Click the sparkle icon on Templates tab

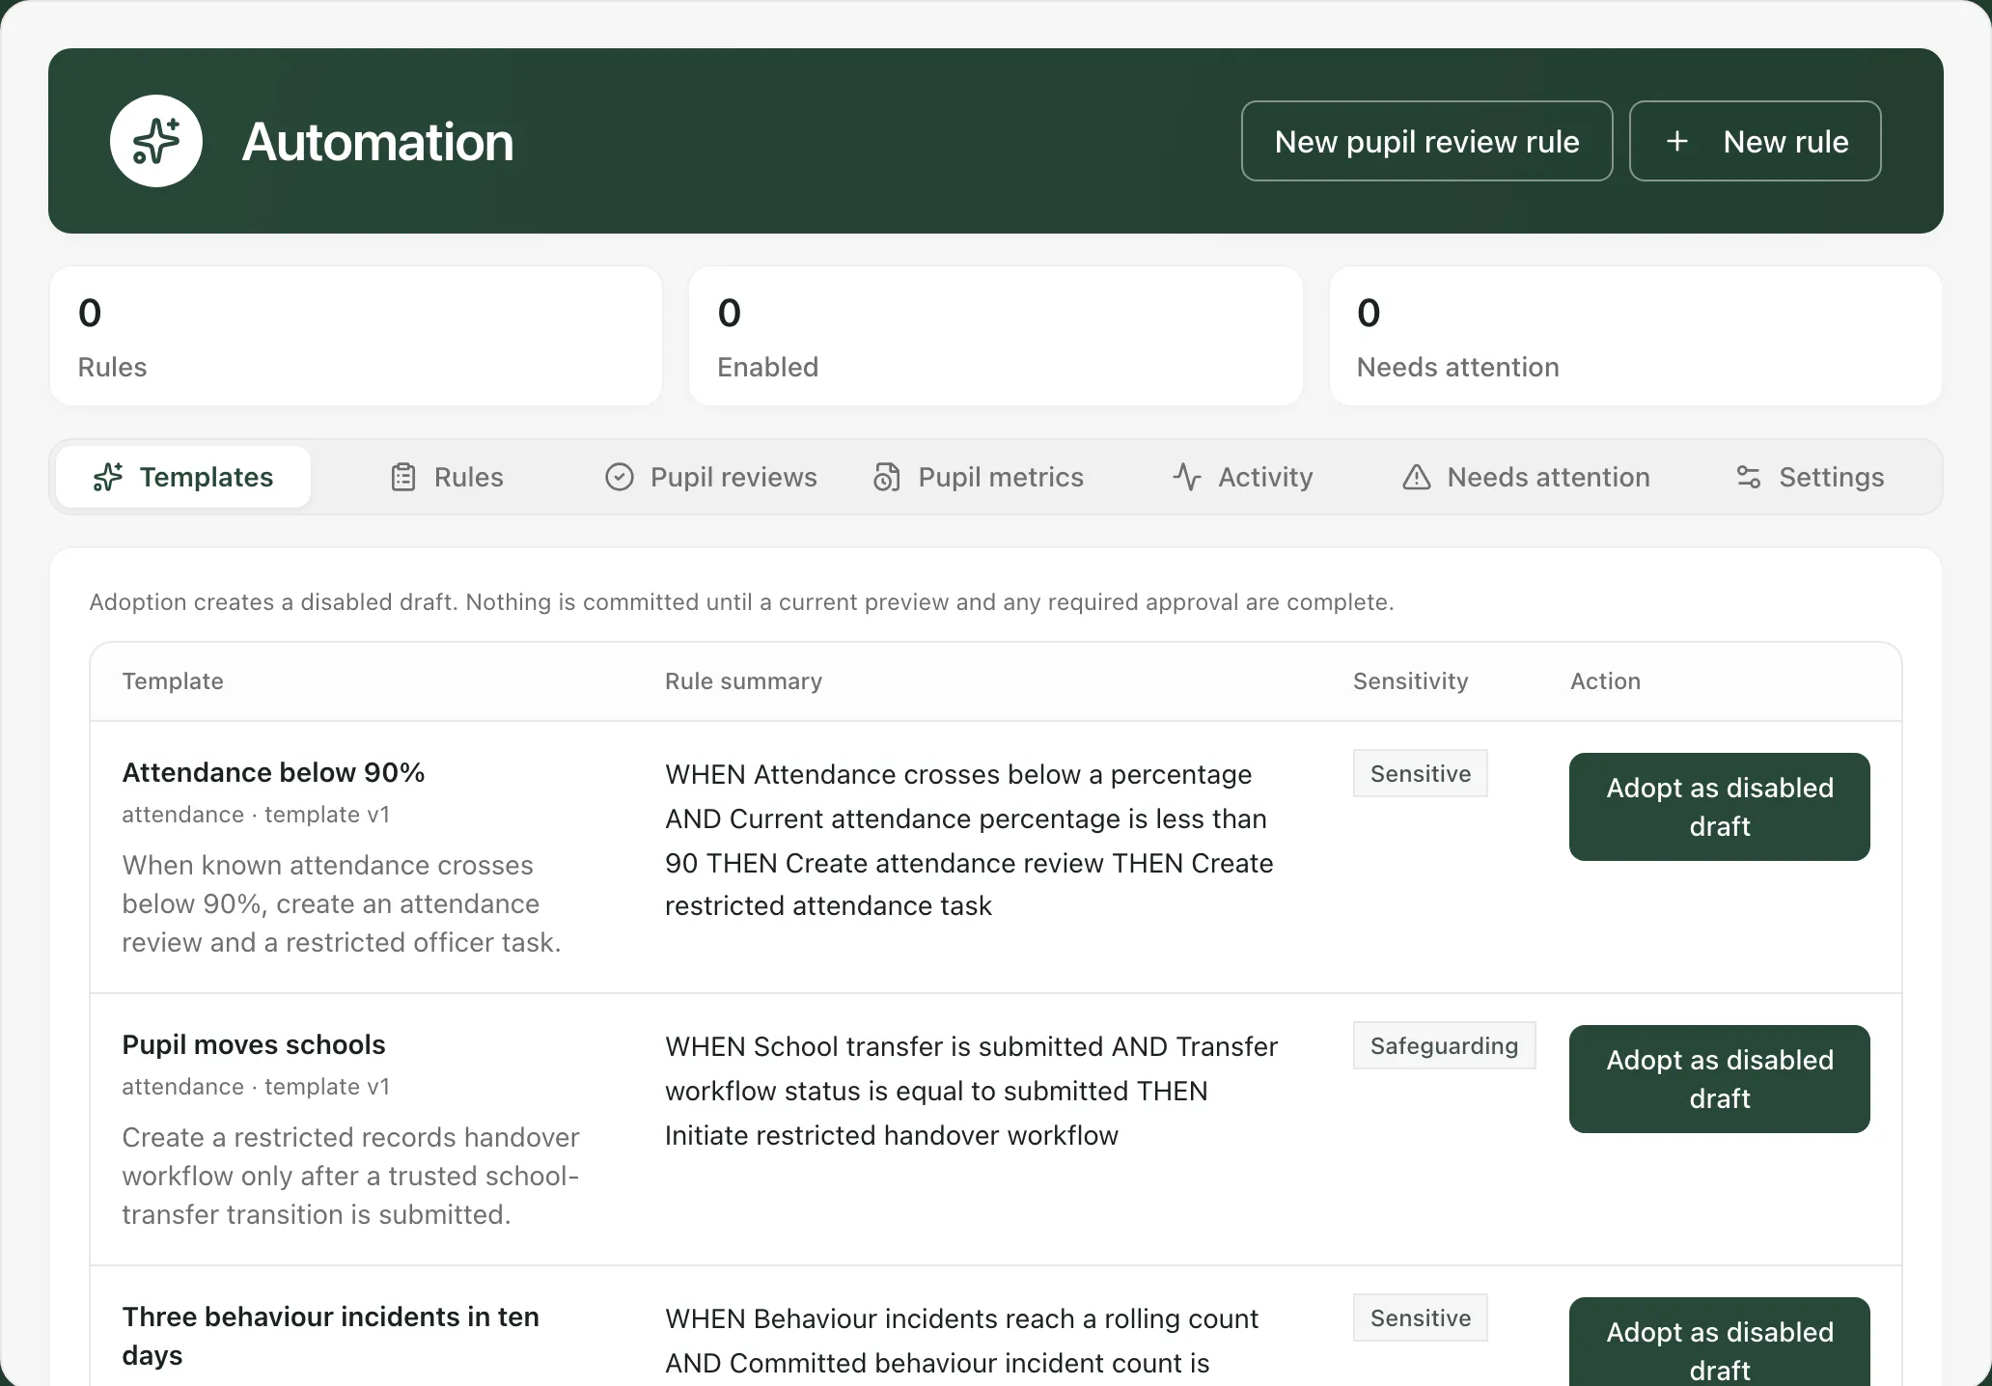click(x=107, y=477)
